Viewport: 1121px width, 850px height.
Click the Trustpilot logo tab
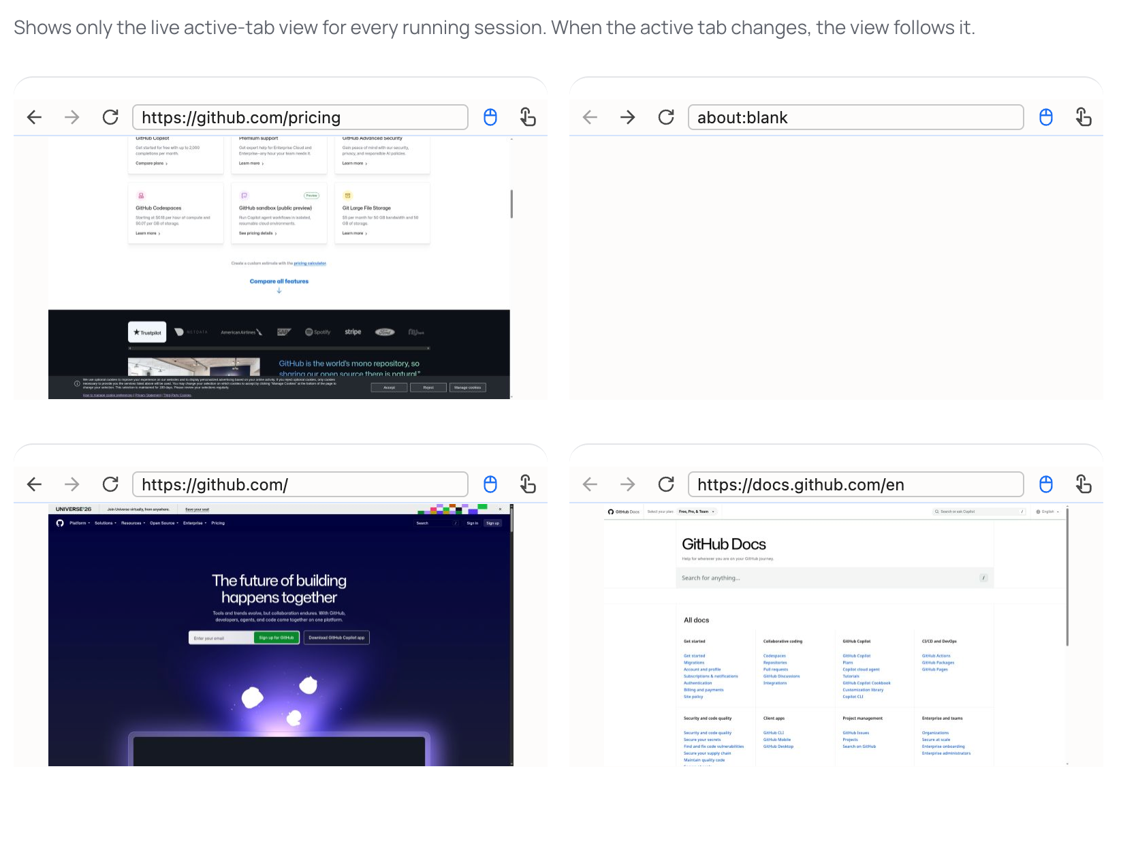click(148, 332)
